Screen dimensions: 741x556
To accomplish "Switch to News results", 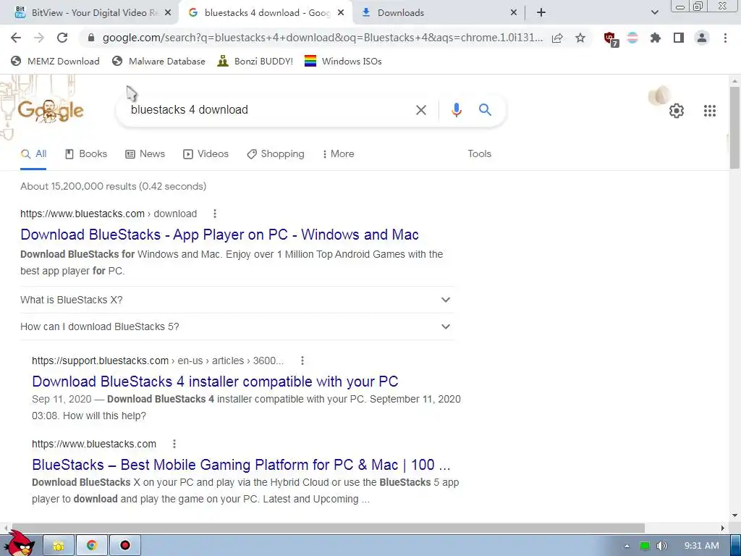I will point(145,154).
